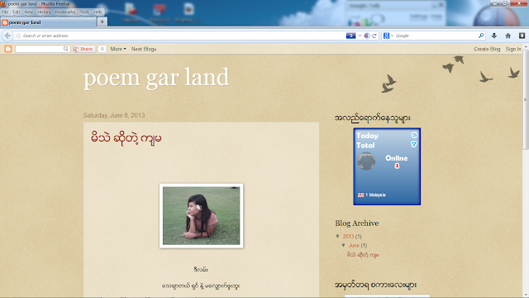Go back with the back arrow button
Screen dimensions: 529x298
(7, 36)
